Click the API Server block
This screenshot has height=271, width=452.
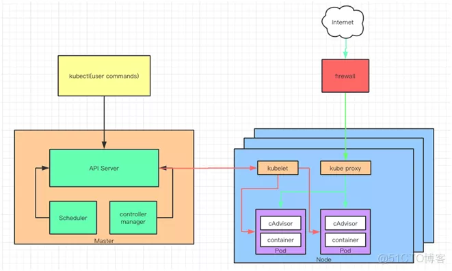pyautogui.click(x=104, y=168)
